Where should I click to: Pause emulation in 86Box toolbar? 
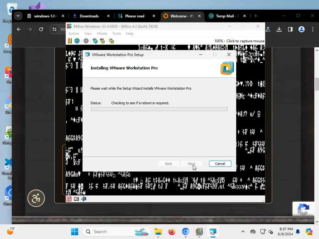(x=69, y=41)
